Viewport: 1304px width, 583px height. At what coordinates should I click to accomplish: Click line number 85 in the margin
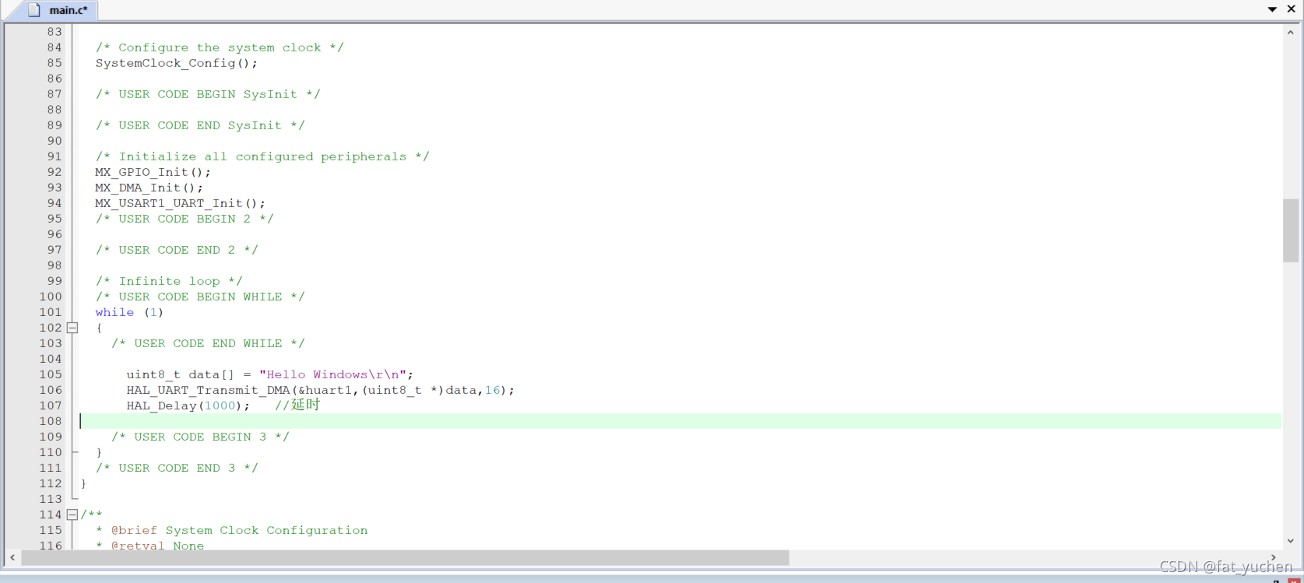point(54,63)
